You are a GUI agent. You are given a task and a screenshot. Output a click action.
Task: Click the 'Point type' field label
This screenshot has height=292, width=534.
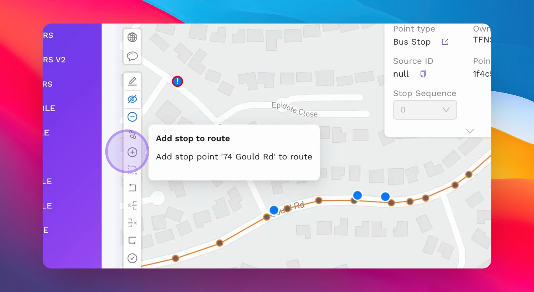(x=414, y=29)
